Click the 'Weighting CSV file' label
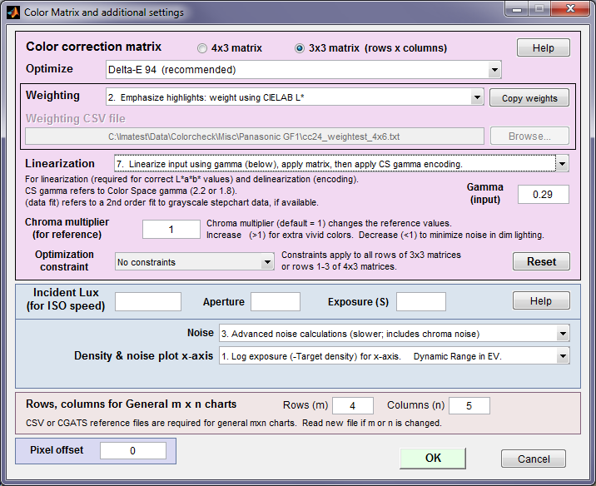Image resolution: width=596 pixels, height=486 pixels. [x=76, y=118]
